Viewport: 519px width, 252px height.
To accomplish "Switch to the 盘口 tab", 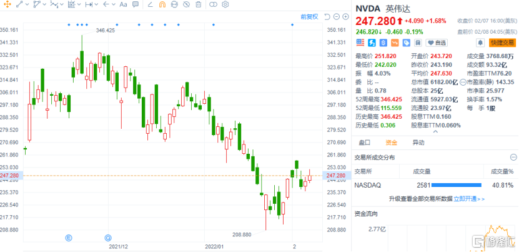I will coord(365,143).
